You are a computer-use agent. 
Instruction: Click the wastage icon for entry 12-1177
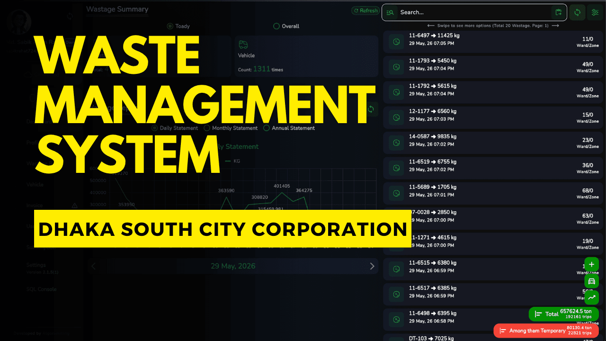tap(396, 118)
